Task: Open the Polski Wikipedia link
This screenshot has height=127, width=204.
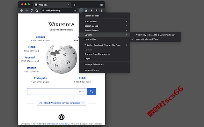Action: pos(83,78)
